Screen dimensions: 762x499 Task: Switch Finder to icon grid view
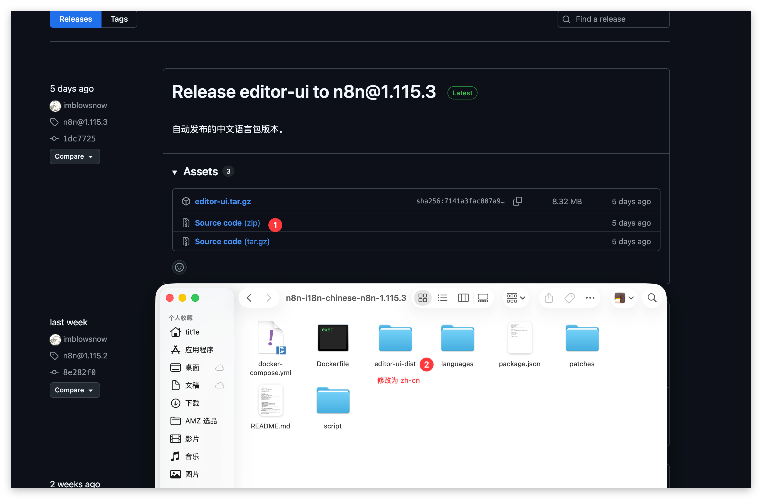point(423,298)
